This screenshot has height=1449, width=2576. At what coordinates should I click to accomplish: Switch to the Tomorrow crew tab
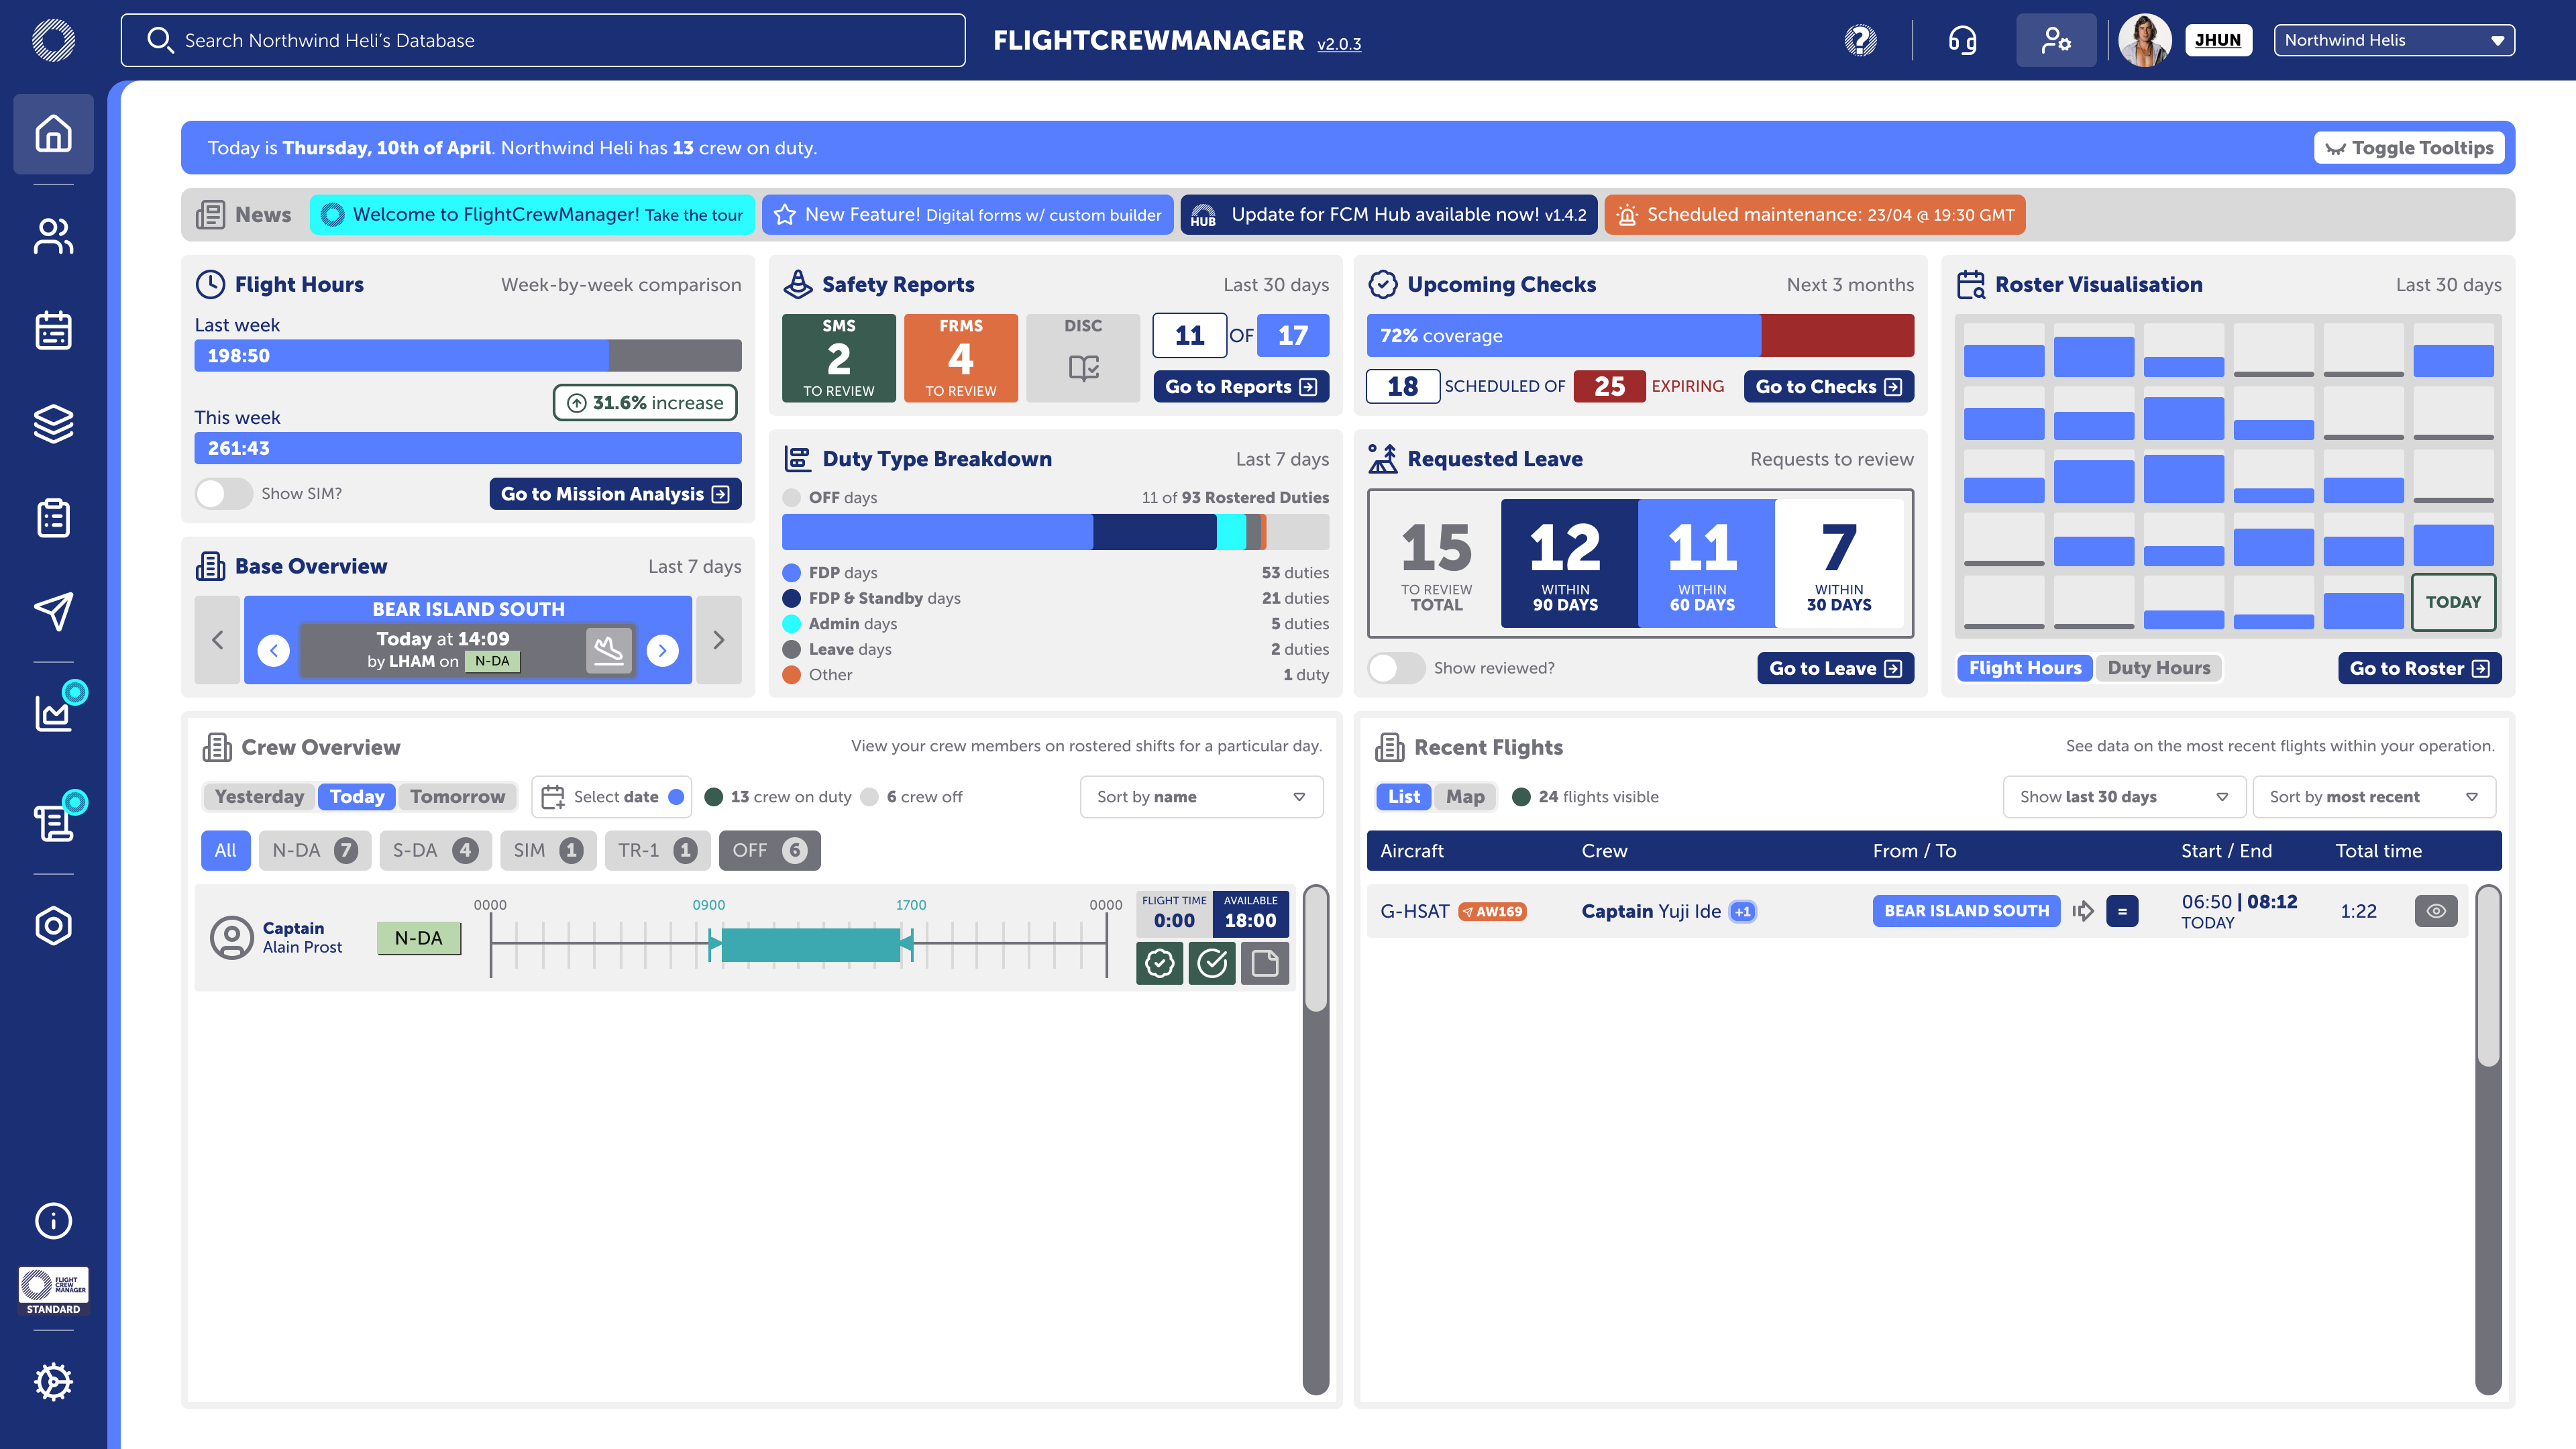click(x=457, y=797)
